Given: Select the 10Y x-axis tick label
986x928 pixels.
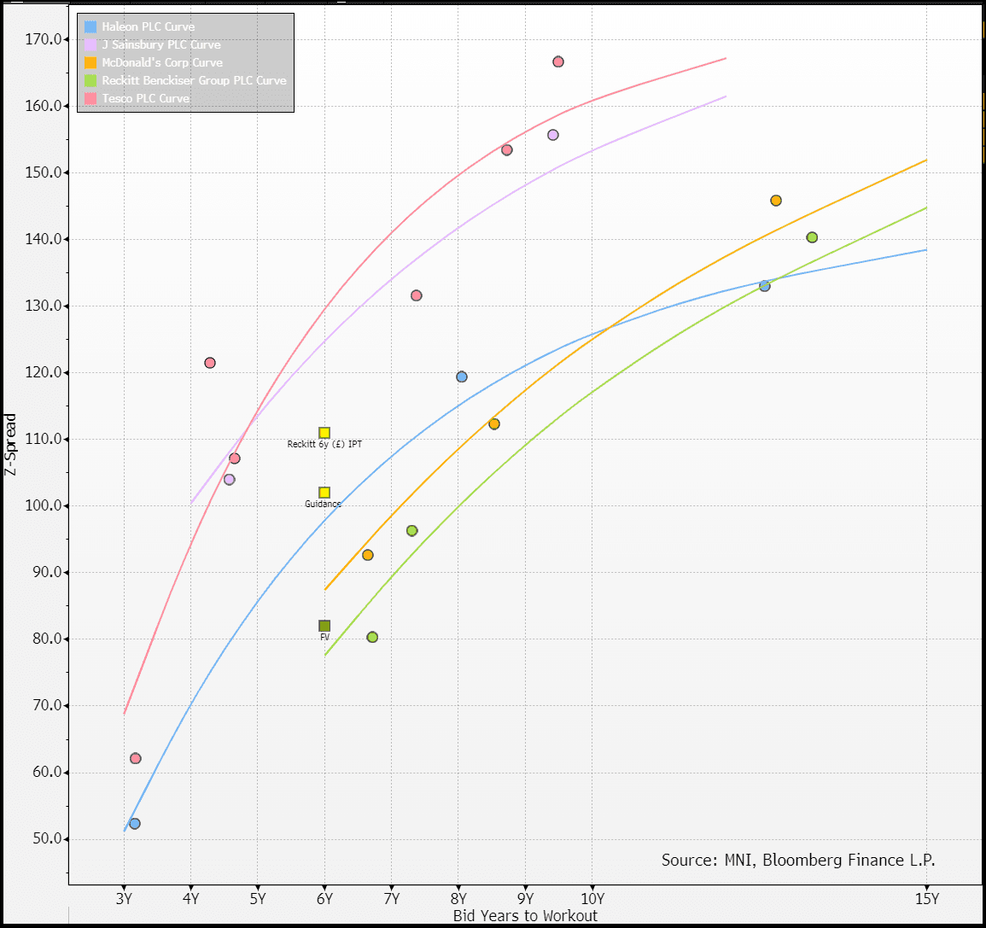Looking at the screenshot, I should pos(592,898).
